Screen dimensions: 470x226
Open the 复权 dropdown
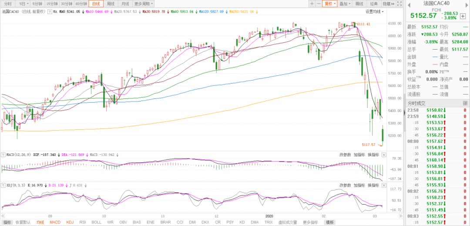(x=330, y=3)
